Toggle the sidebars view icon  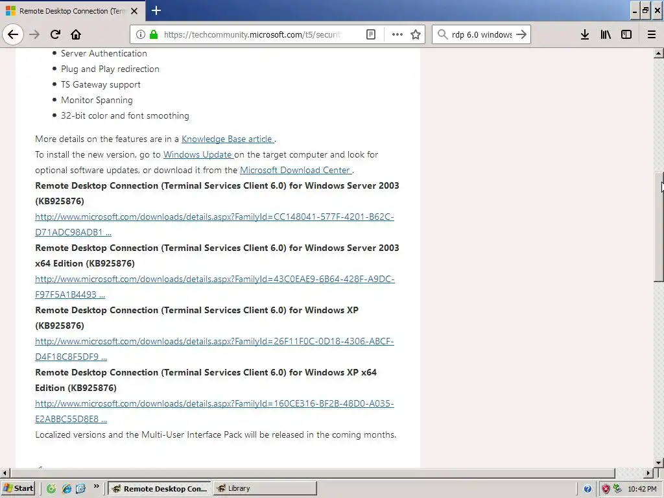pos(626,34)
